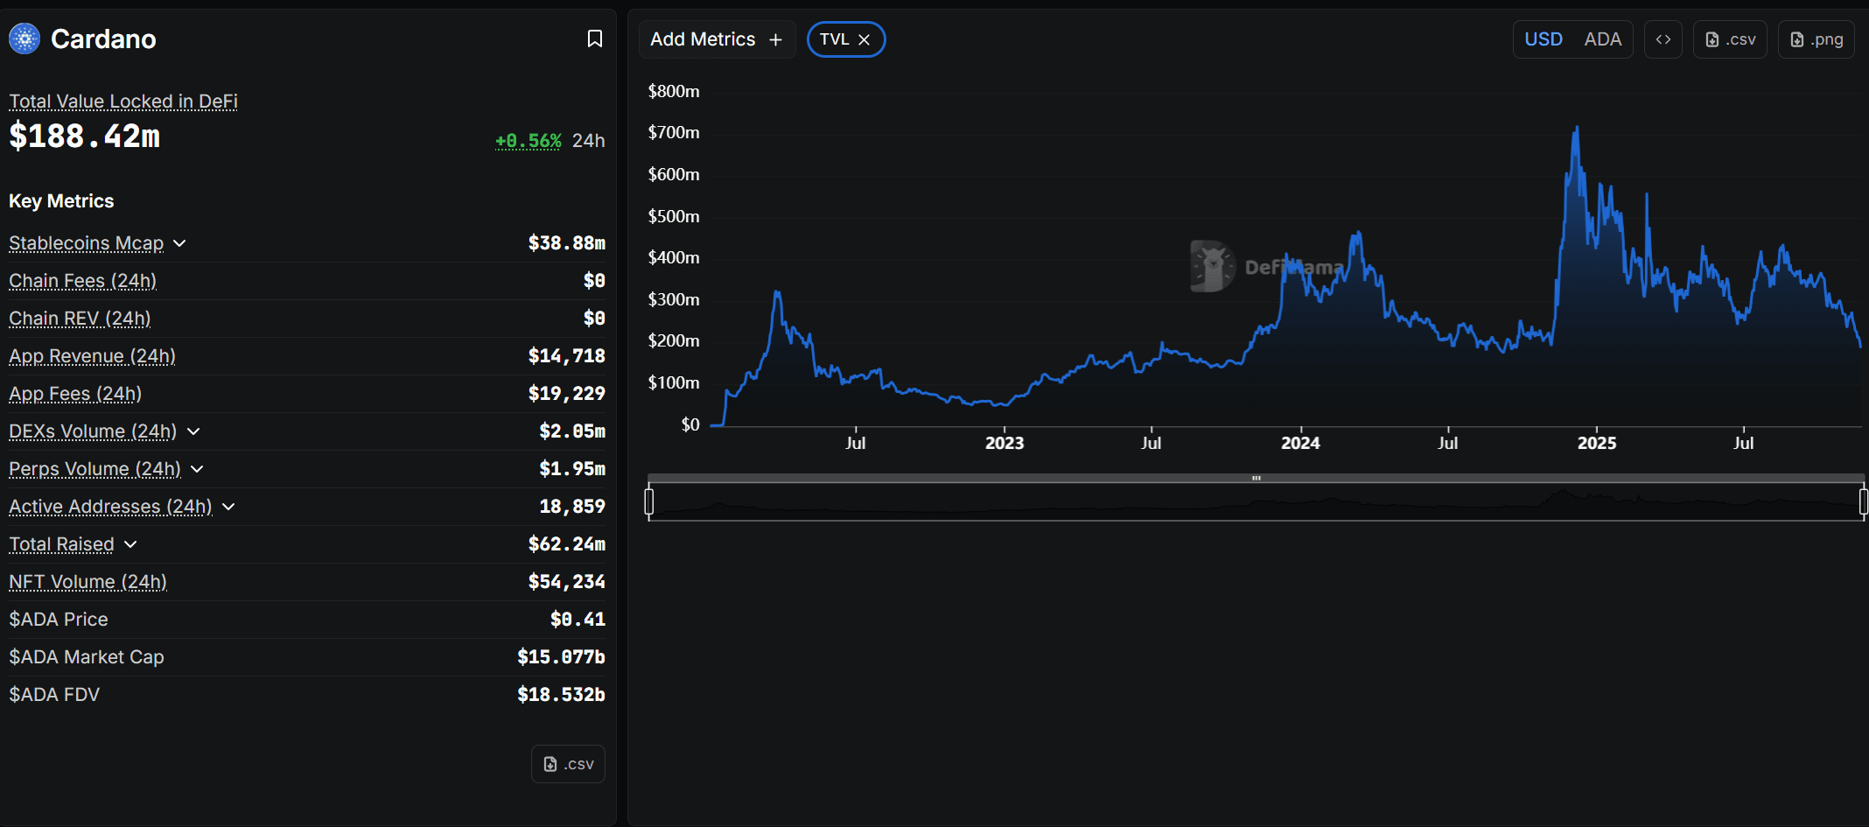Viewport: 1869px width, 827px height.
Task: Click the 2024 x-axis label
Action: [1300, 443]
